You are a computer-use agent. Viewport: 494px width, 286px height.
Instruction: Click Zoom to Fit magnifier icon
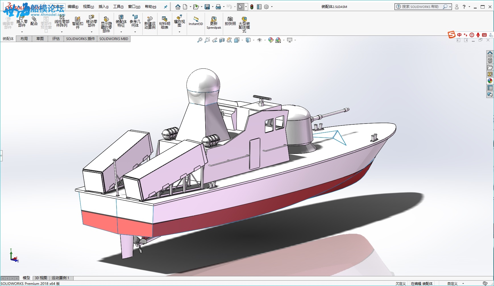pos(200,40)
